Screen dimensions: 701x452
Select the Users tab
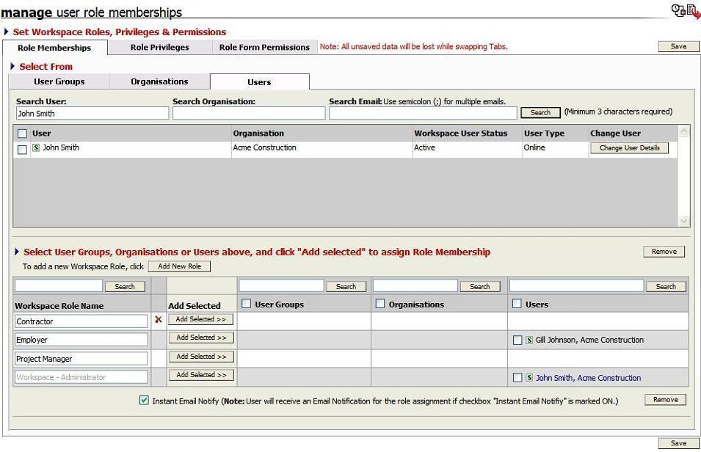[259, 82]
